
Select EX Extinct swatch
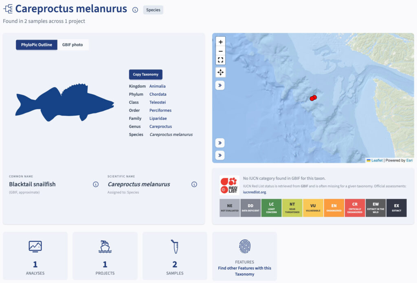(397, 208)
